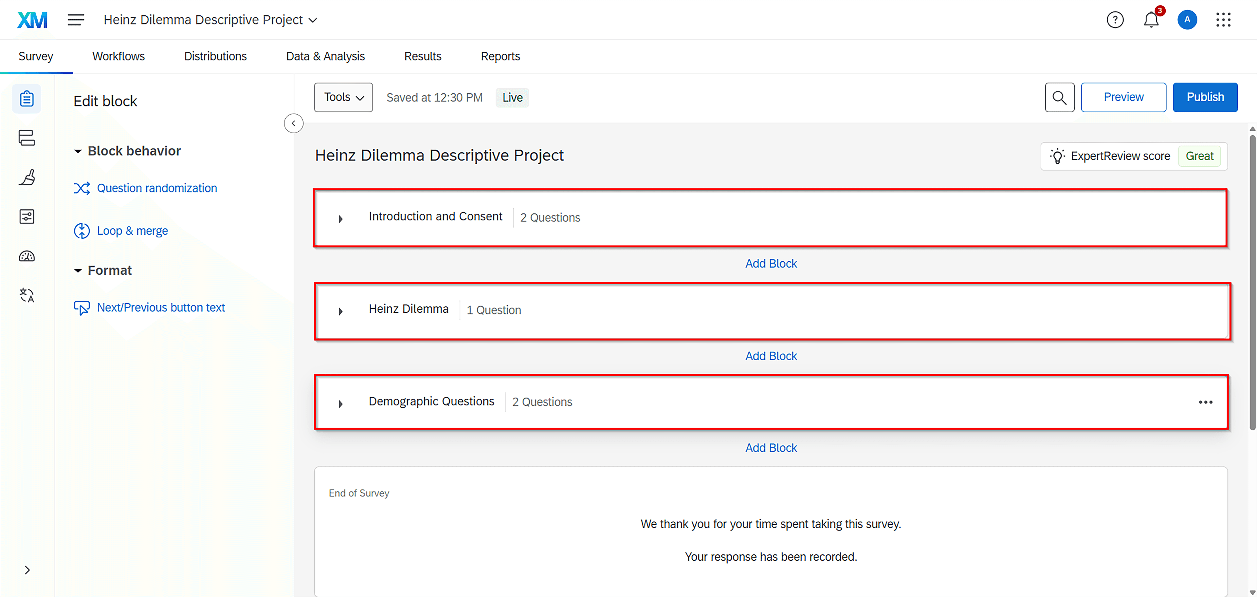Switch to the Results tab

[x=423, y=56]
